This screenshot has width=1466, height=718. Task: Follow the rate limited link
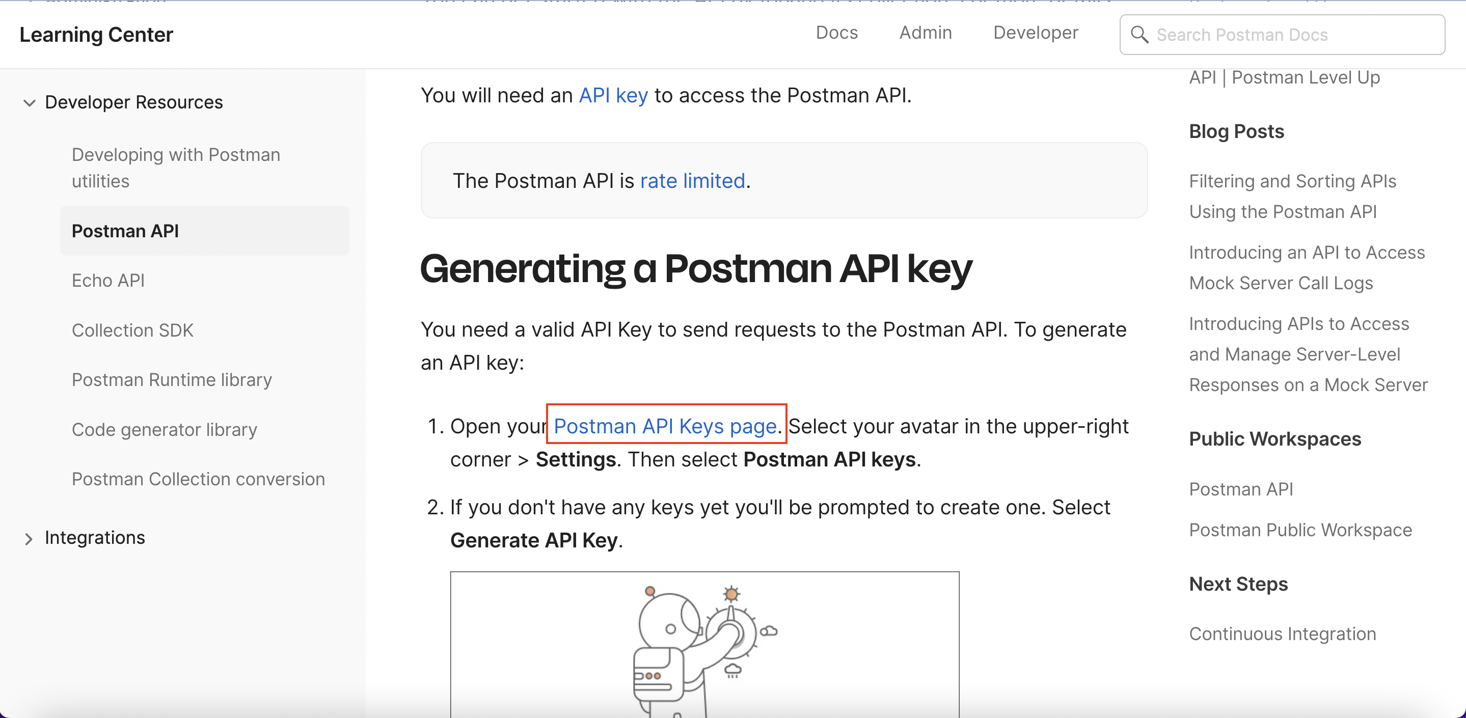(x=693, y=181)
